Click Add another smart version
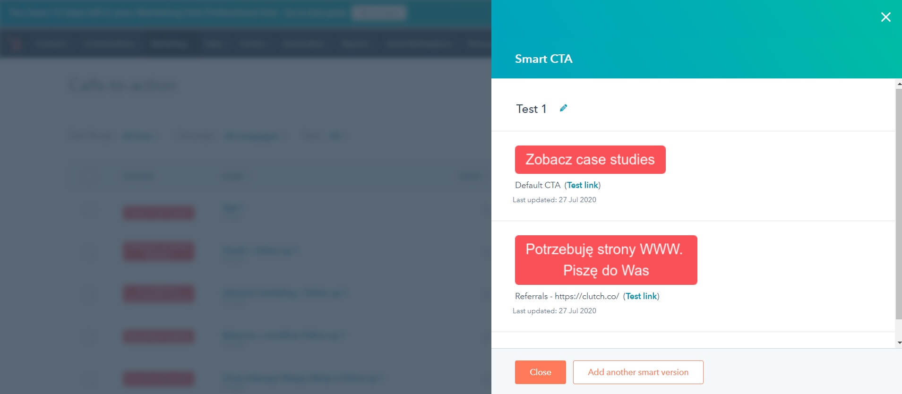This screenshot has height=394, width=902. (x=638, y=372)
